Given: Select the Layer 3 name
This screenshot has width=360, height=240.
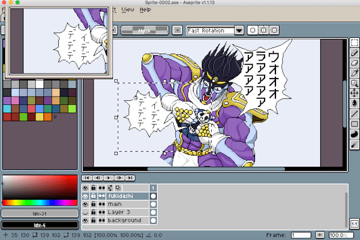Looking at the screenshot, I should [127, 212].
